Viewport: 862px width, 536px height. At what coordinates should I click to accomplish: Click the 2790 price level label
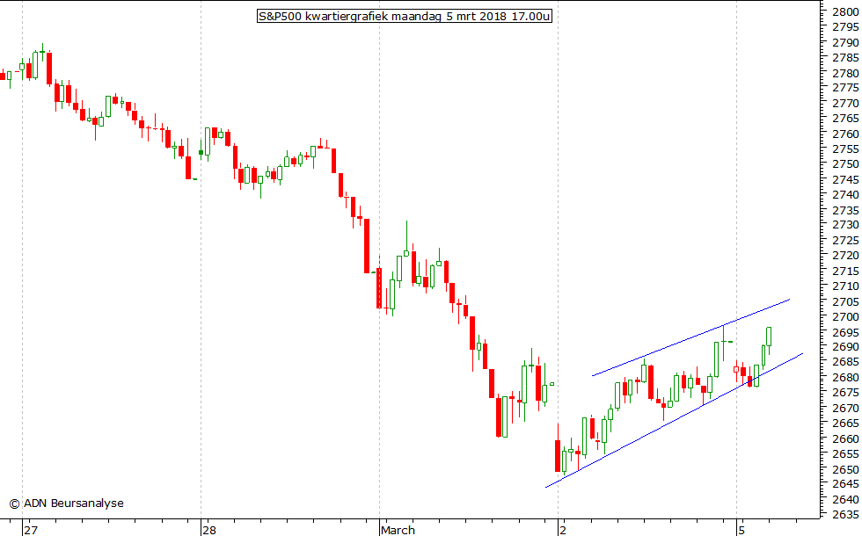(x=845, y=42)
